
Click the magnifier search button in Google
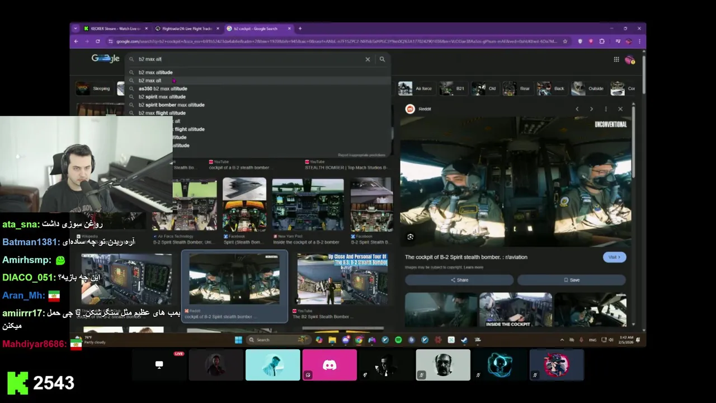(382, 59)
